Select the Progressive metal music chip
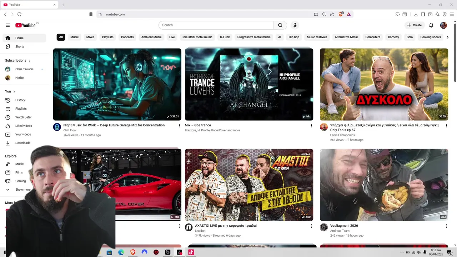 254,37
